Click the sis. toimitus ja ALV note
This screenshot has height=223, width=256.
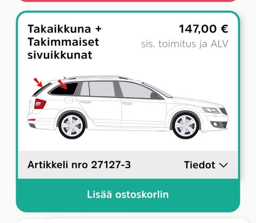185,44
